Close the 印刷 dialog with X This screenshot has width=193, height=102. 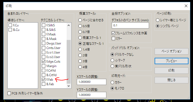click(186, 6)
